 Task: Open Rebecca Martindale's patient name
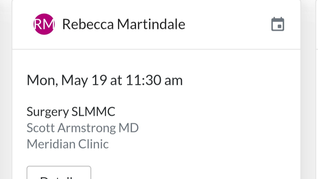124,24
